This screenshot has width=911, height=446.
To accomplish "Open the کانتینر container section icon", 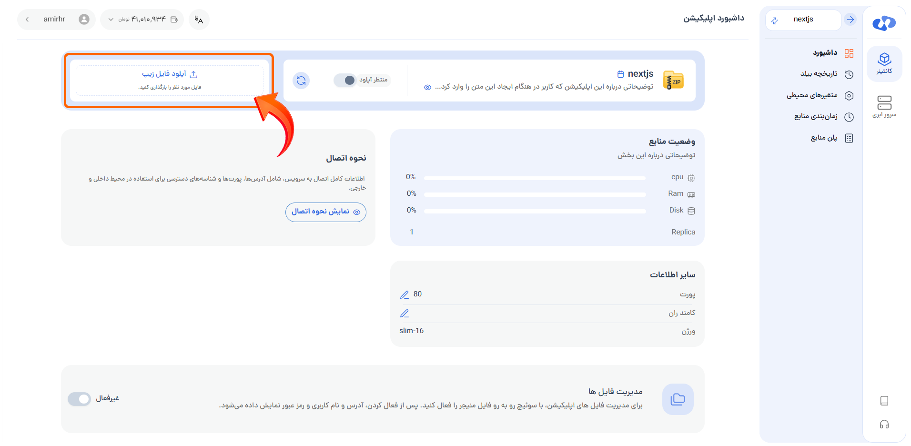I will point(884,63).
